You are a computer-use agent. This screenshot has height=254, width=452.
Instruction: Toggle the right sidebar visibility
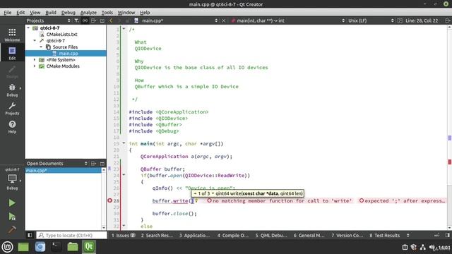(447, 235)
